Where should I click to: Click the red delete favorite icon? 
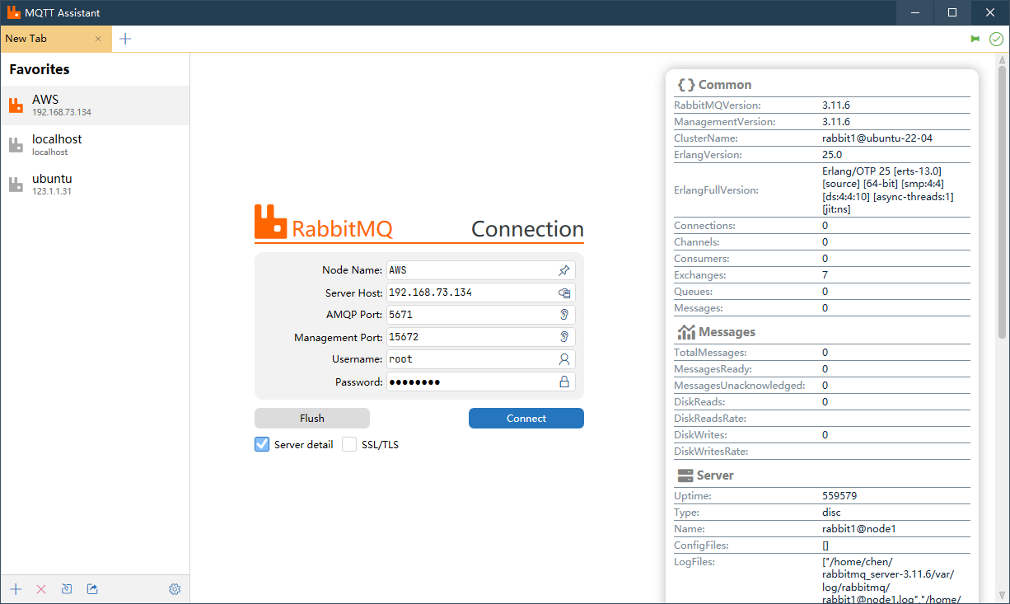pos(41,589)
